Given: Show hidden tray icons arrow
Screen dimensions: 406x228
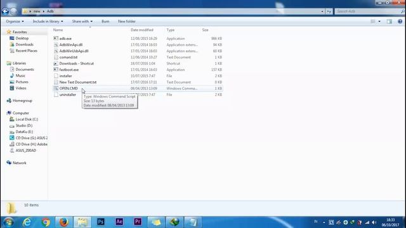Looking at the screenshot, I should click(x=324, y=222).
